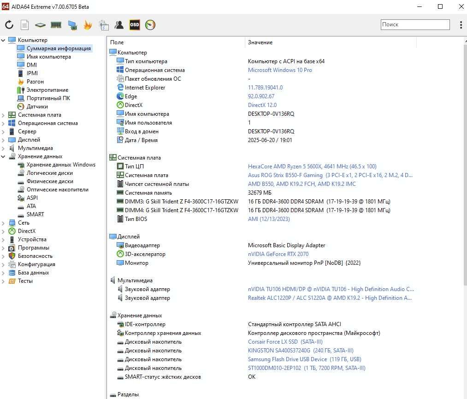
Task: Launch the stability test flame icon
Action: 88,25
